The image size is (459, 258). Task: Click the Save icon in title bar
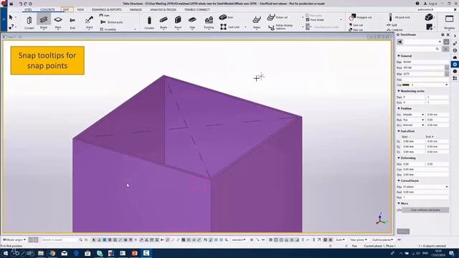coord(11,4)
